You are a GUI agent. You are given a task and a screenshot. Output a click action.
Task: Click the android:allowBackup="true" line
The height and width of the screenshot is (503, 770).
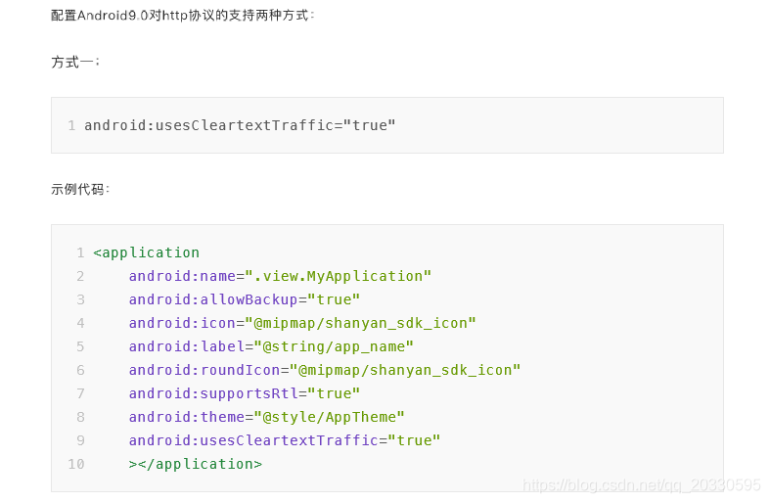coord(244,299)
